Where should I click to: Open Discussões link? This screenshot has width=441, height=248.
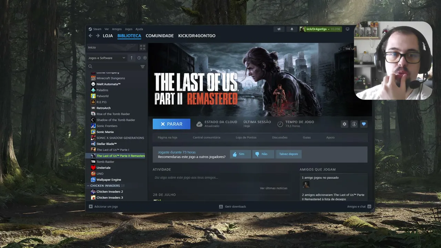coord(280,137)
